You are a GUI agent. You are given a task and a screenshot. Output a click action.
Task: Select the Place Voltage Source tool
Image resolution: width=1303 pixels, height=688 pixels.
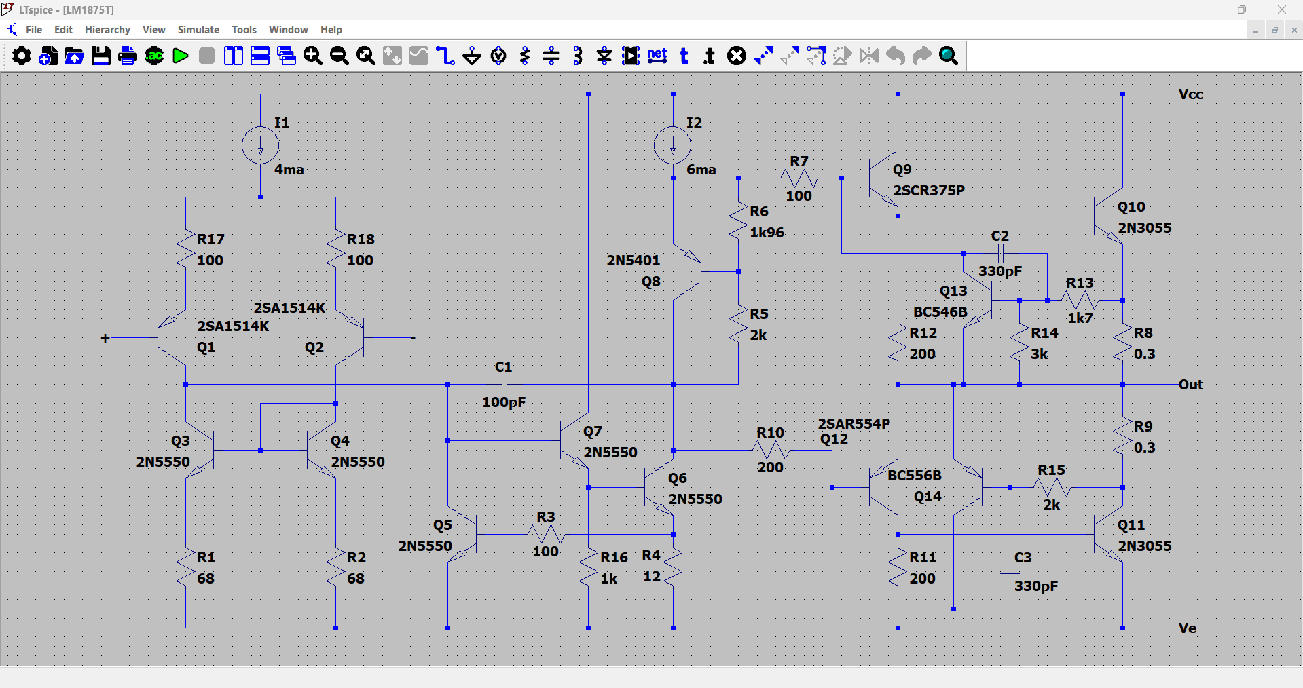[x=498, y=56]
